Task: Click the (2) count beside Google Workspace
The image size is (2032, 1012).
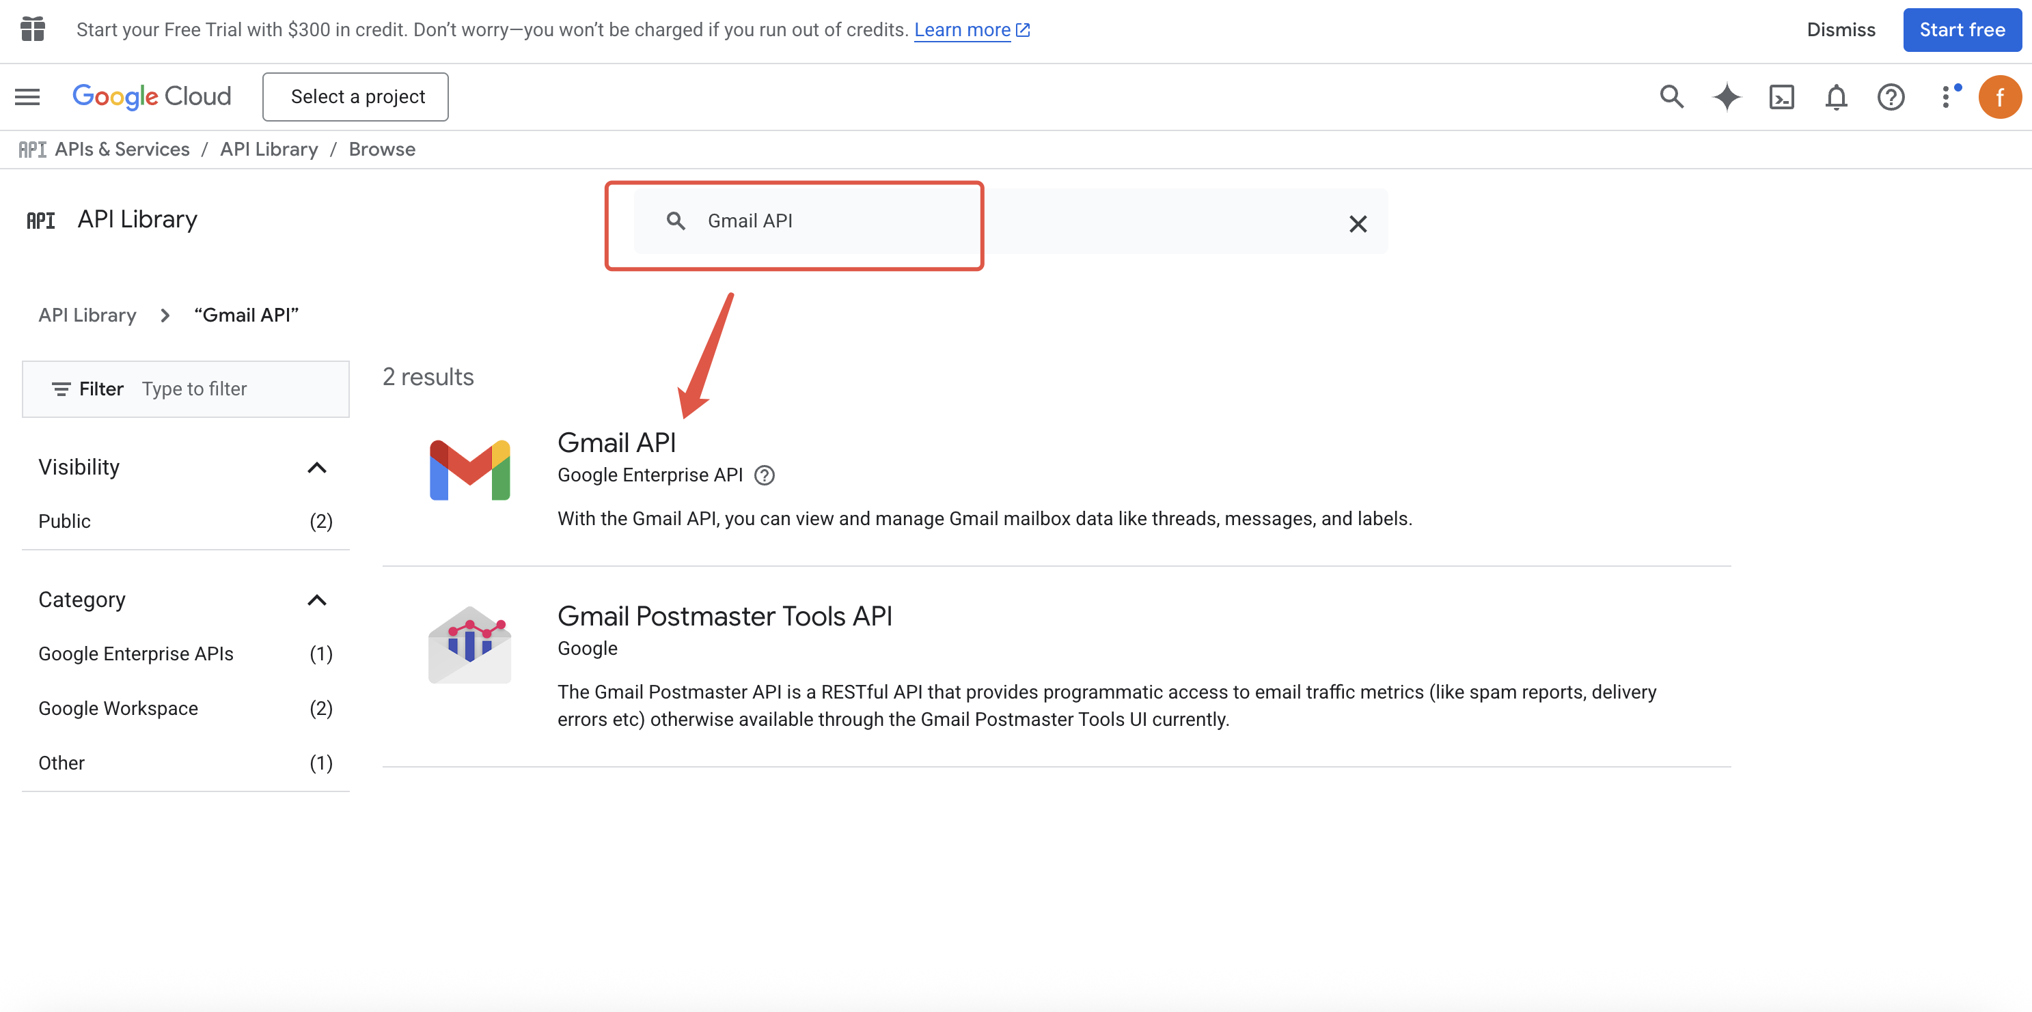Action: tap(321, 709)
